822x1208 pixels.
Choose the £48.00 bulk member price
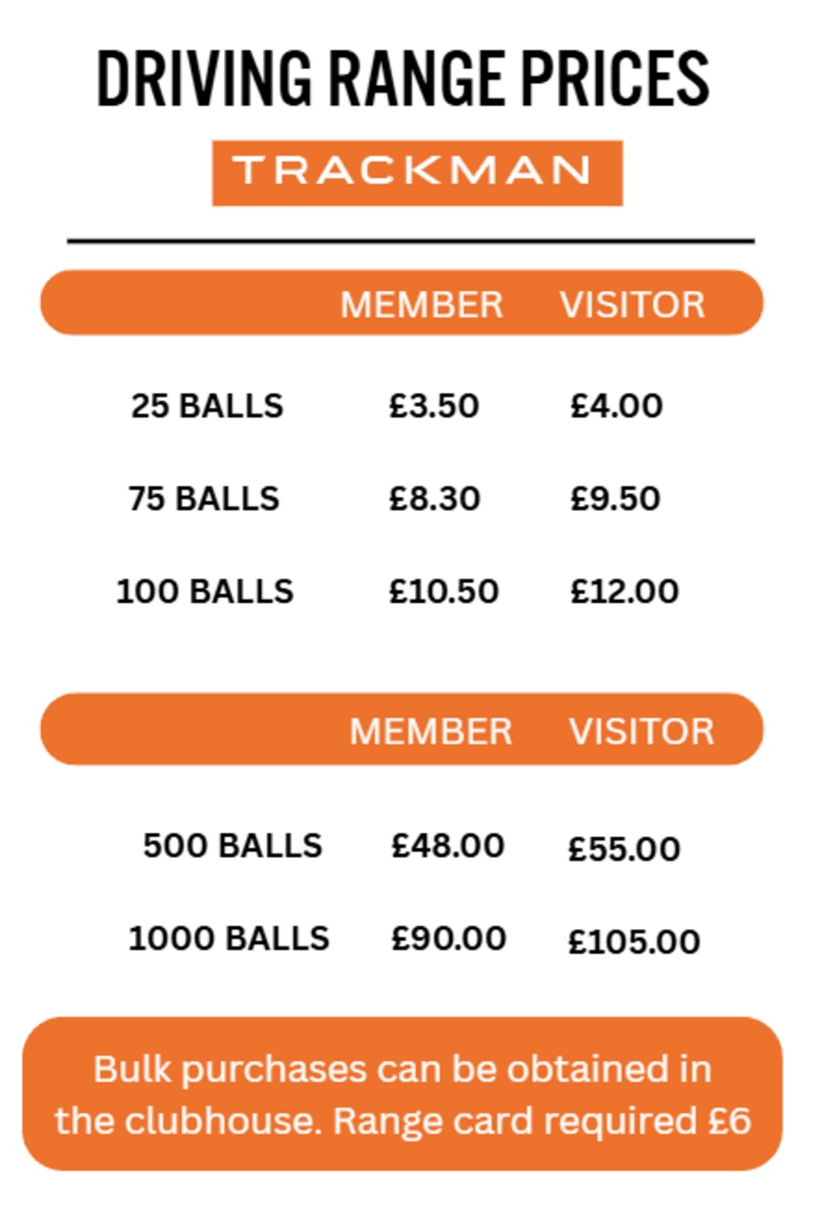click(x=448, y=846)
